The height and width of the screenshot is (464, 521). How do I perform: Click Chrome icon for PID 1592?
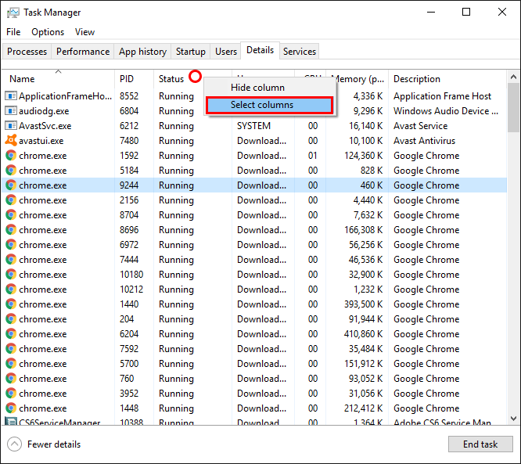[11, 155]
